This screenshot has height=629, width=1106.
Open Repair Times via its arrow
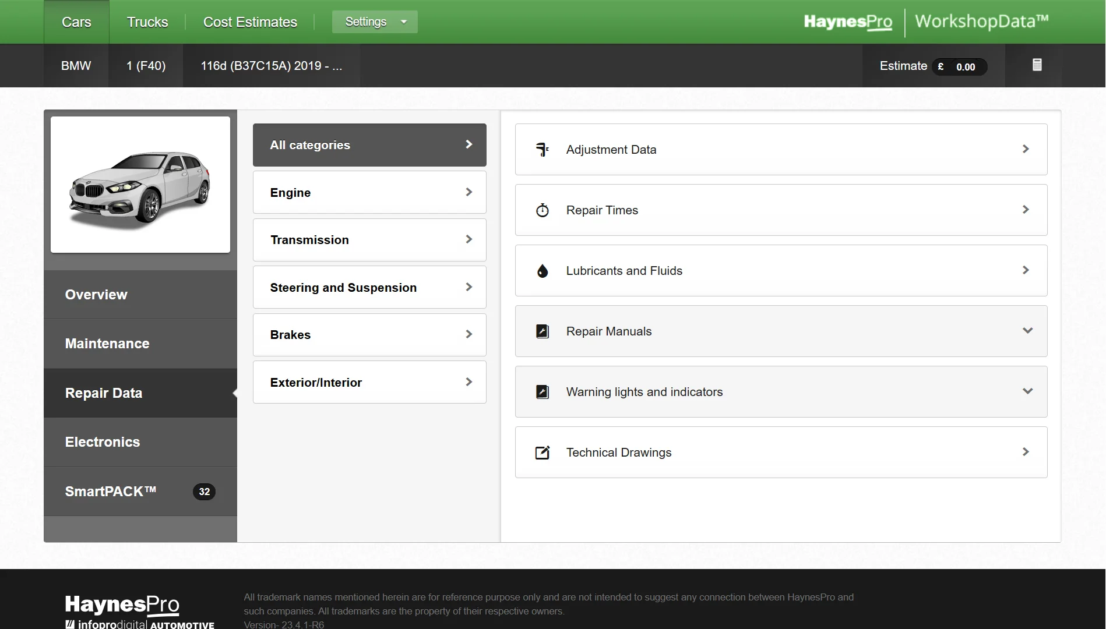tap(1026, 210)
